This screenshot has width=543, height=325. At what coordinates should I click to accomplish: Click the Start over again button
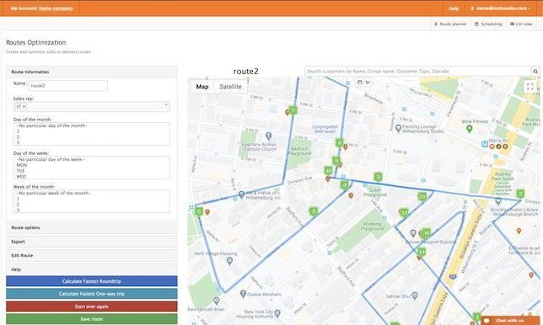pos(92,306)
